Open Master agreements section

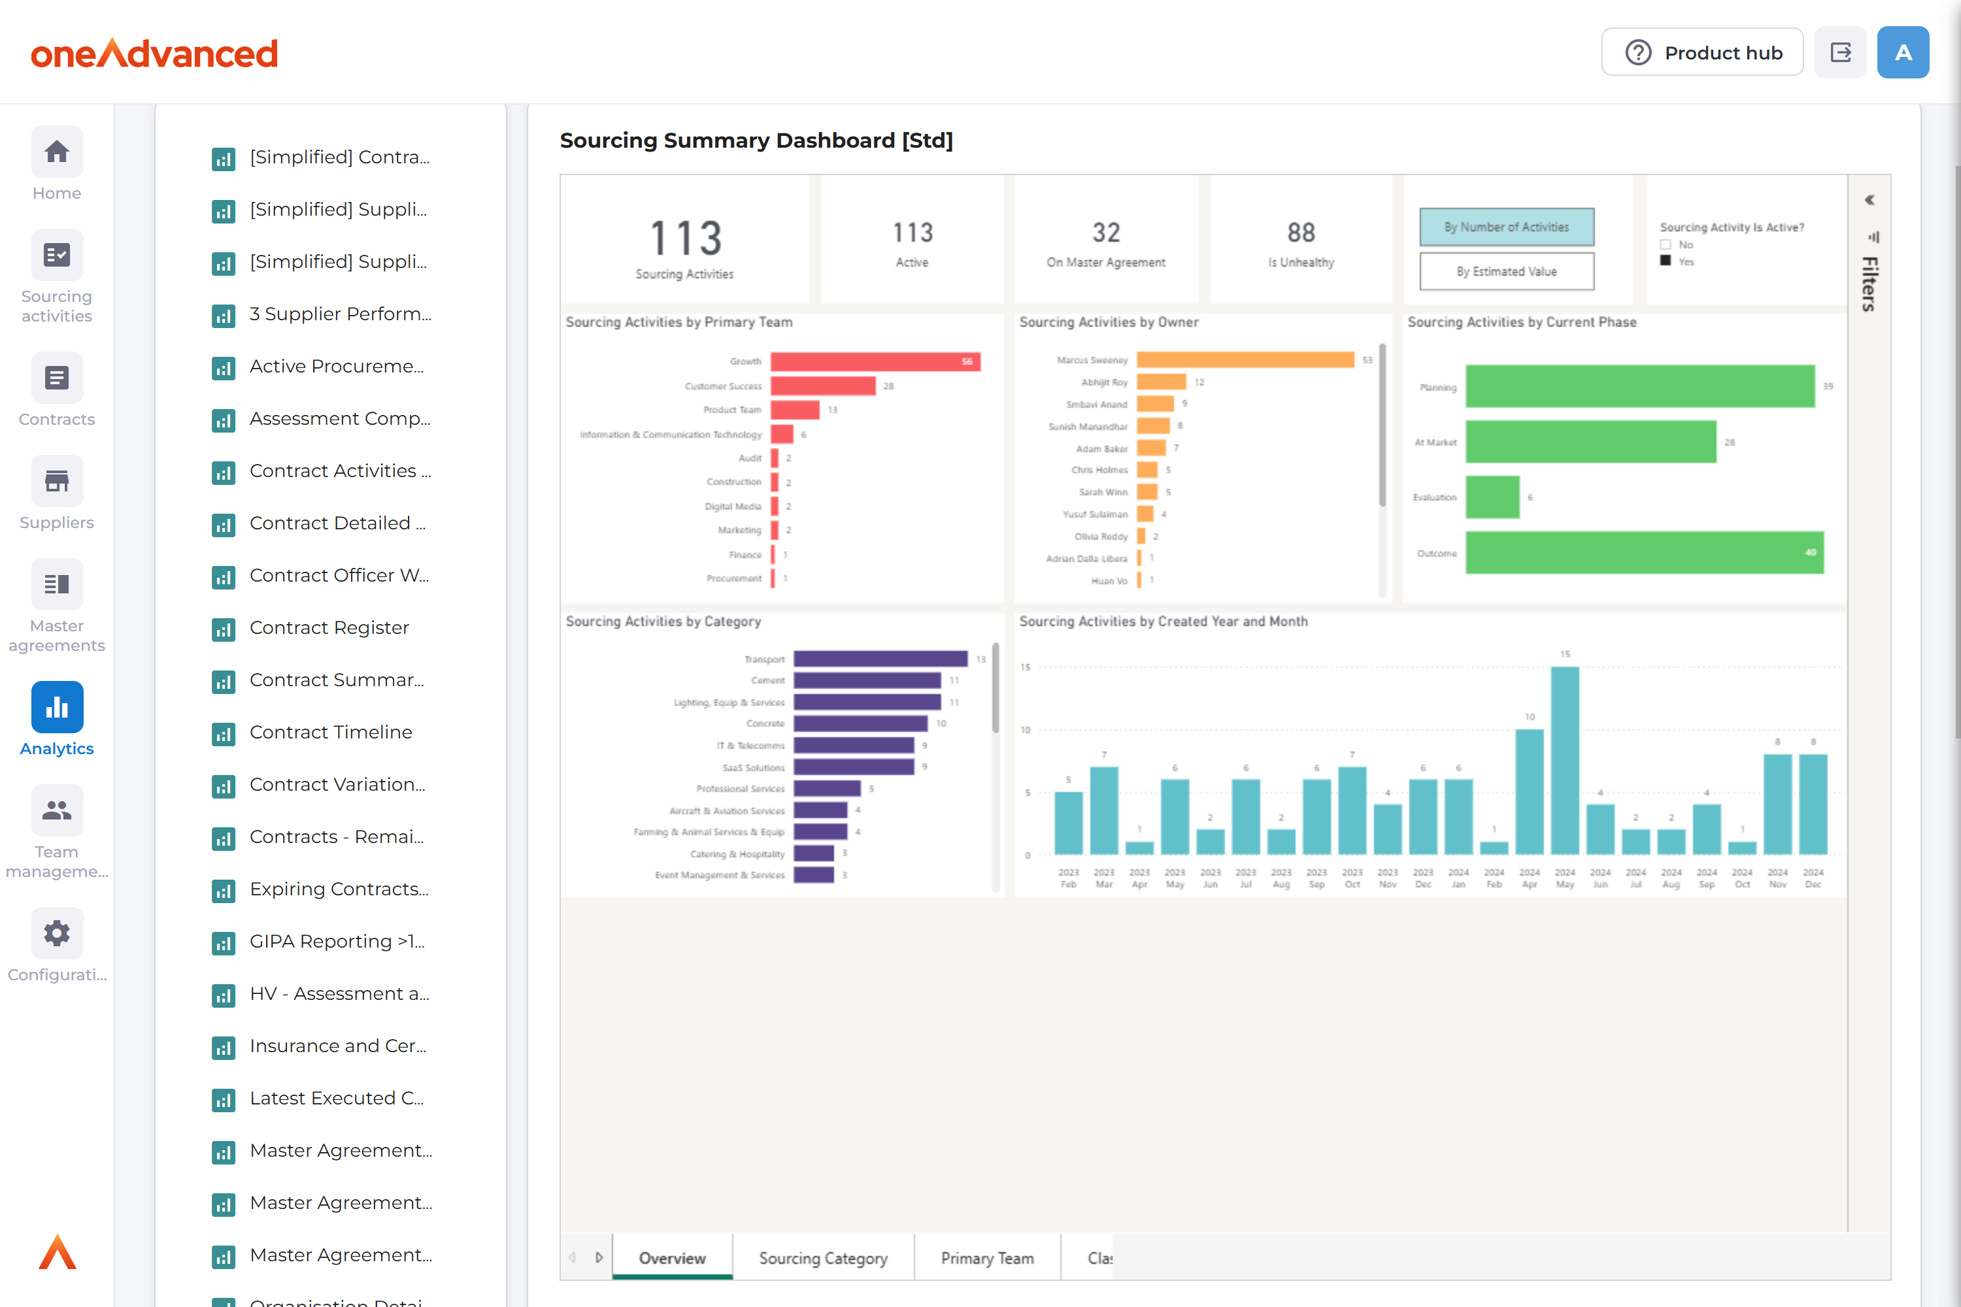click(x=57, y=585)
